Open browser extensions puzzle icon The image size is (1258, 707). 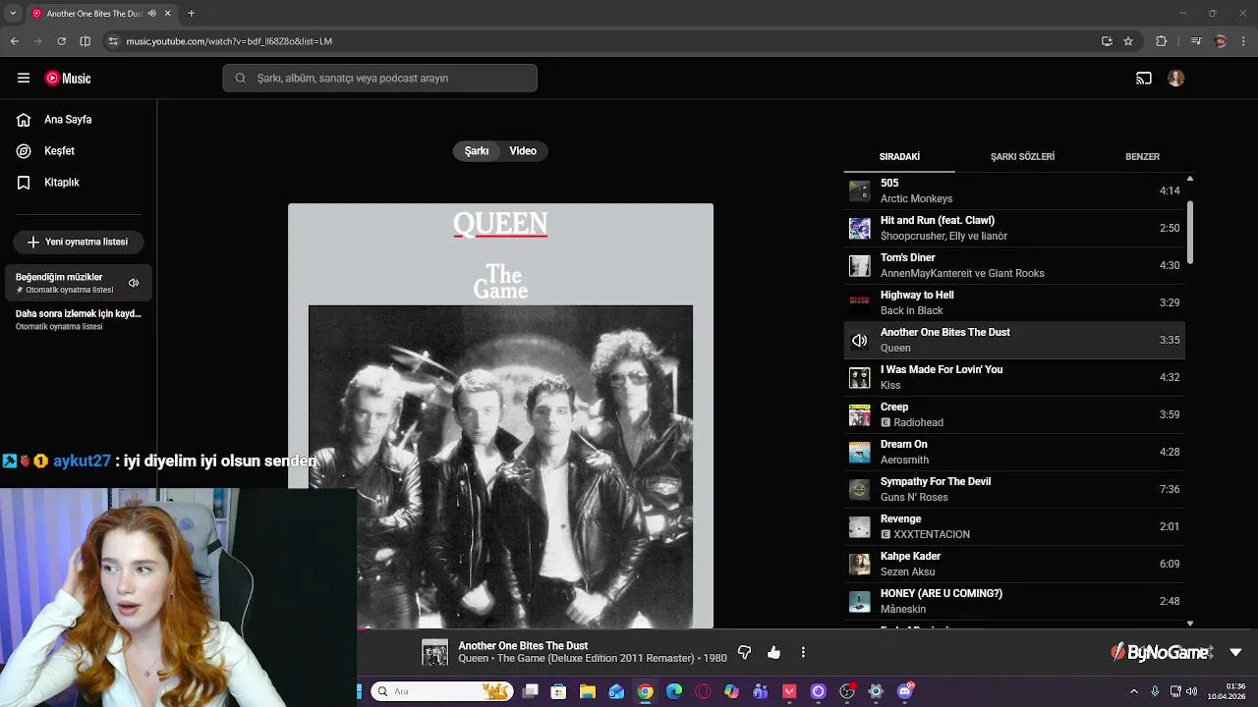1162,41
